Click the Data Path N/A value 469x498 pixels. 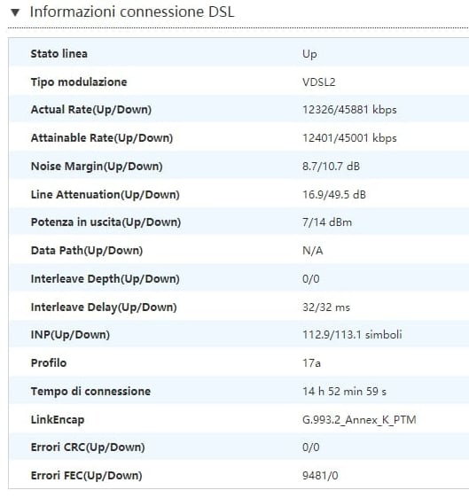(x=313, y=251)
